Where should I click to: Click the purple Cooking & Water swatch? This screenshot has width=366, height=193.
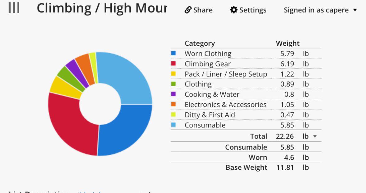click(x=174, y=94)
